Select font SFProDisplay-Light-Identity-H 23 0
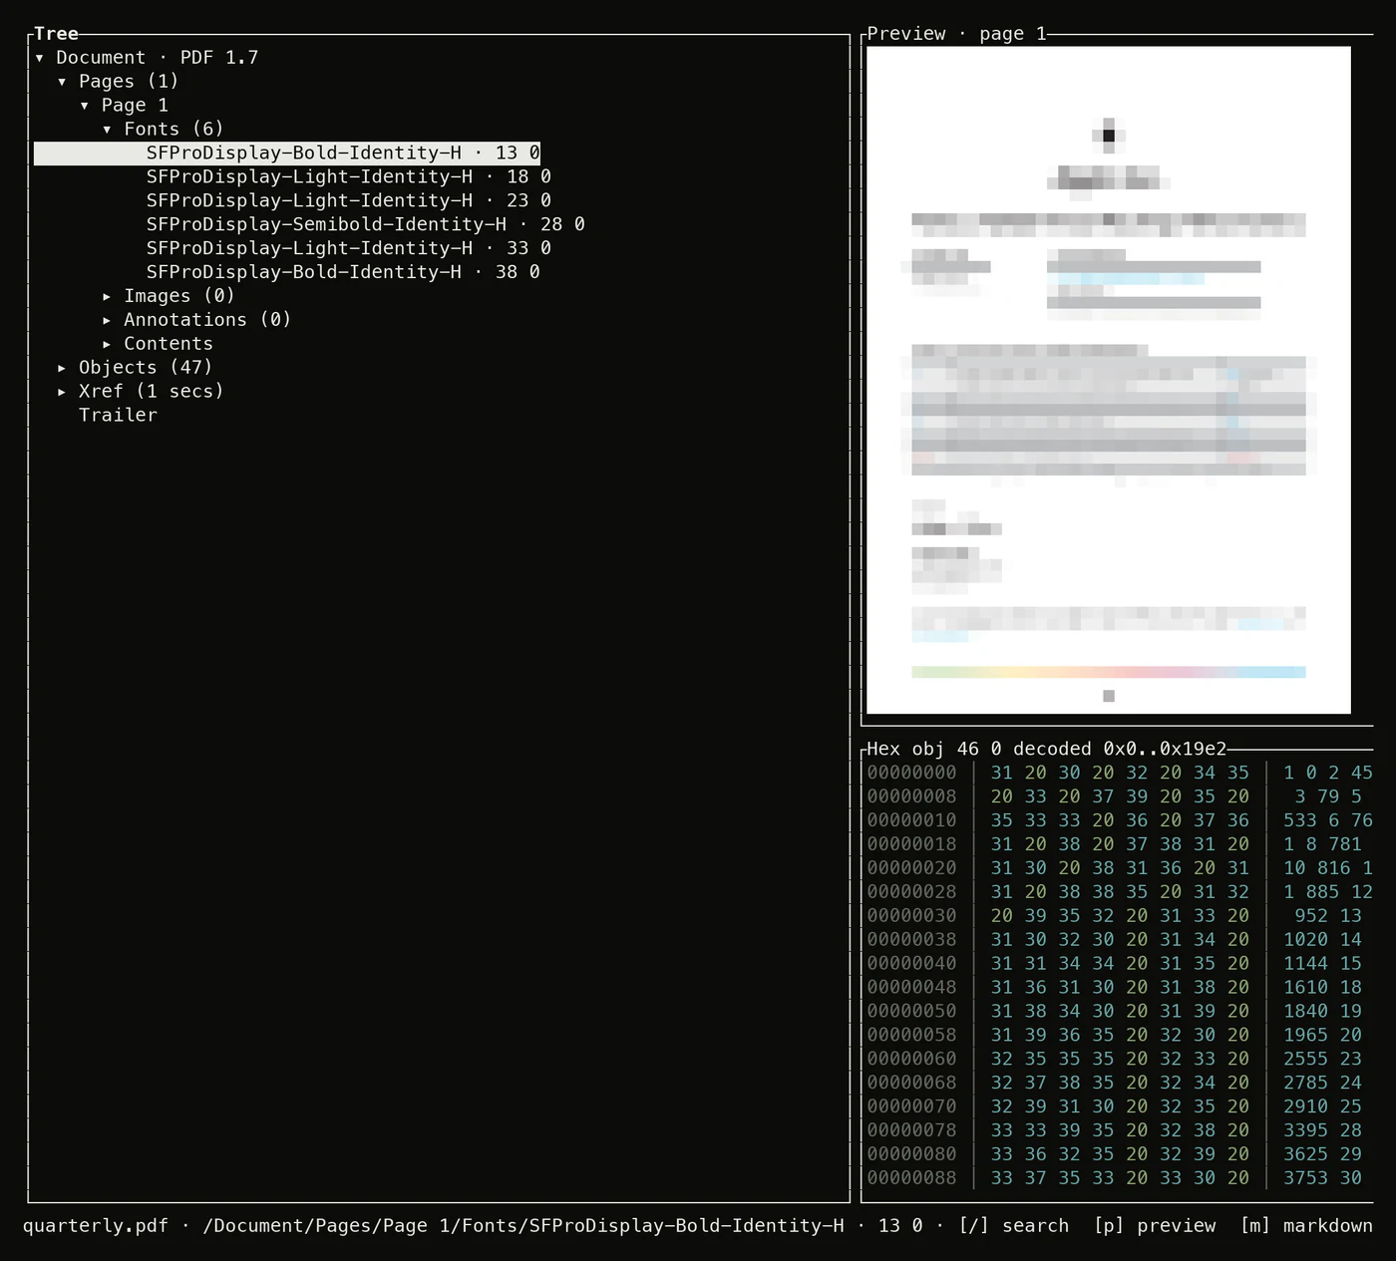The height and width of the screenshot is (1261, 1396). pyautogui.click(x=349, y=200)
